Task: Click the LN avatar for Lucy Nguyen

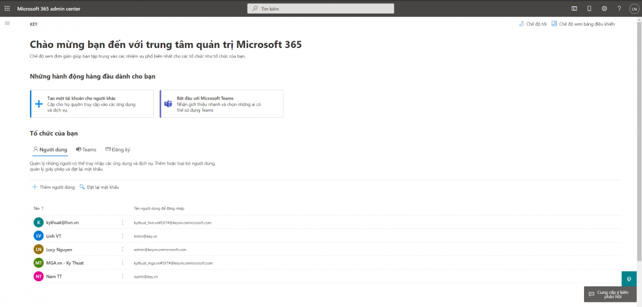Action: click(39, 250)
